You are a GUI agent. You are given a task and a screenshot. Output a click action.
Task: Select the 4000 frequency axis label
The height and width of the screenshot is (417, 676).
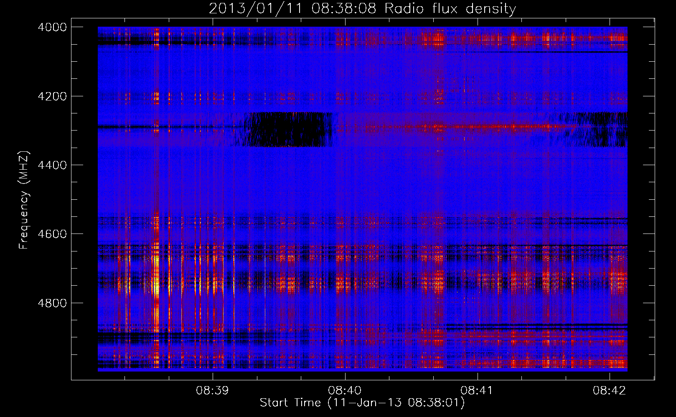click(52, 27)
